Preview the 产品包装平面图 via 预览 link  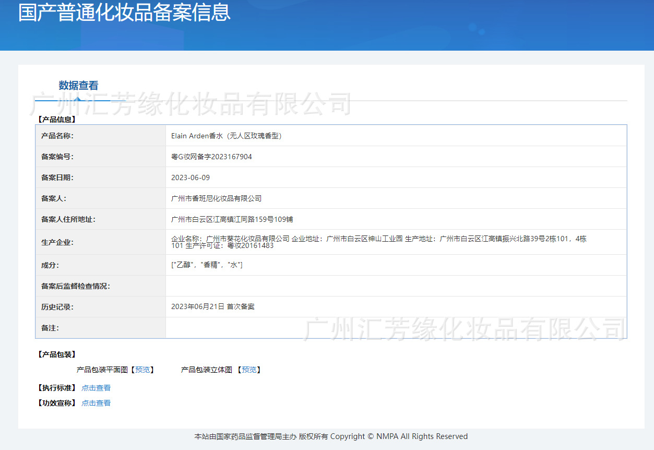point(141,369)
